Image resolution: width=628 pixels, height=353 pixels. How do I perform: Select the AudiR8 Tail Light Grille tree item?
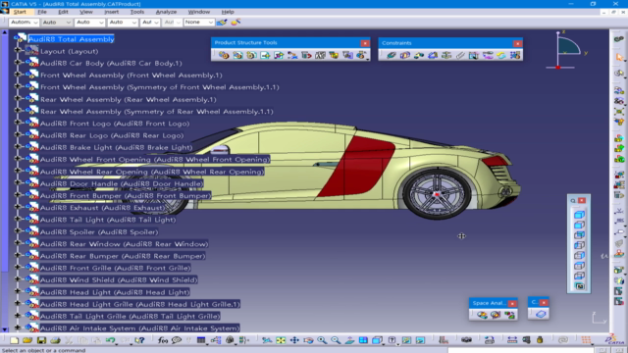click(x=131, y=316)
